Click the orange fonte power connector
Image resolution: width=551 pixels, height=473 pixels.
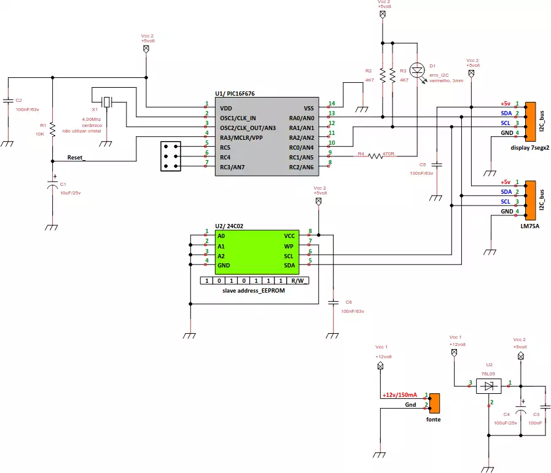point(435,403)
